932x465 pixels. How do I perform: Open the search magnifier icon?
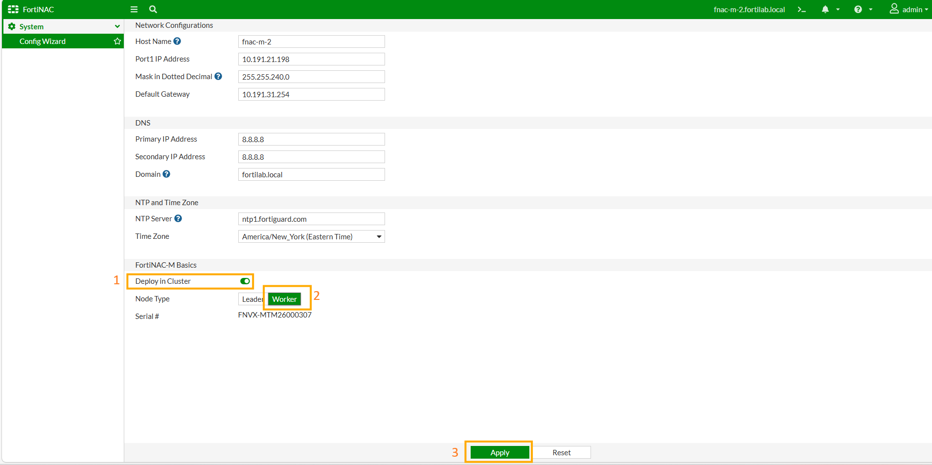153,9
